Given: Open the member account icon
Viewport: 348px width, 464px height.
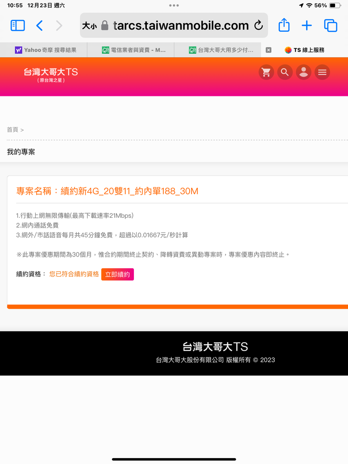Looking at the screenshot, I should (304, 72).
